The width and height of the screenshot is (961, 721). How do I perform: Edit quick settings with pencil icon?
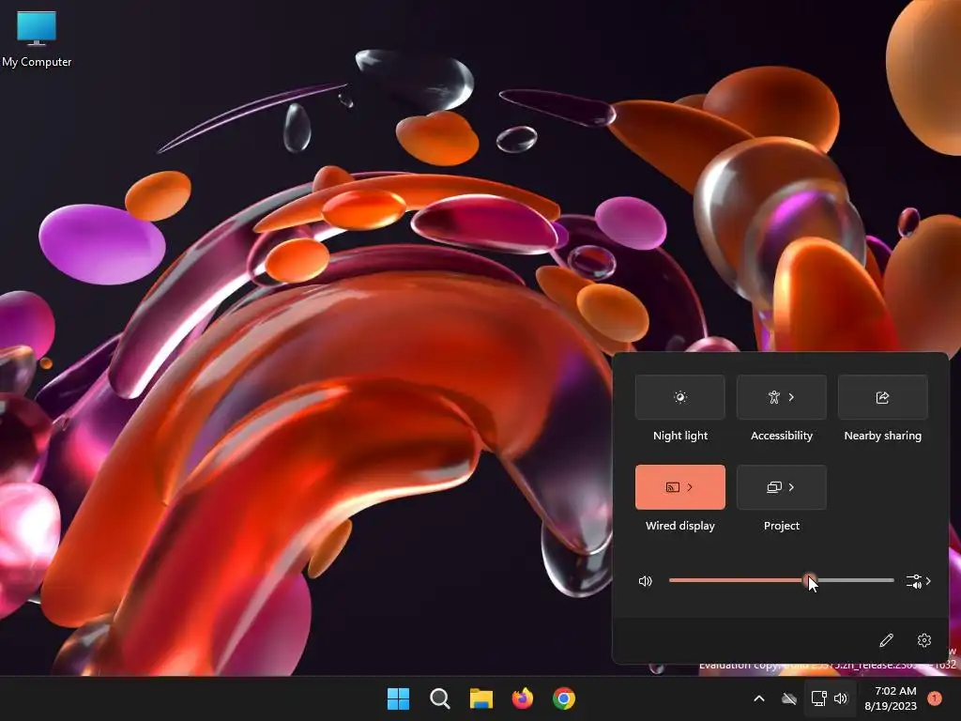point(886,640)
